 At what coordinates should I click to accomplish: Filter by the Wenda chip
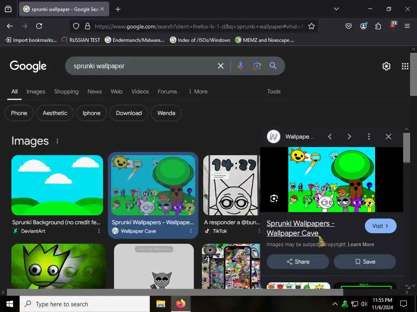[x=166, y=113]
